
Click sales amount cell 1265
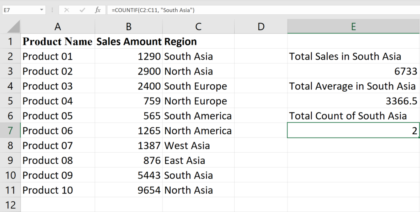[128, 131]
